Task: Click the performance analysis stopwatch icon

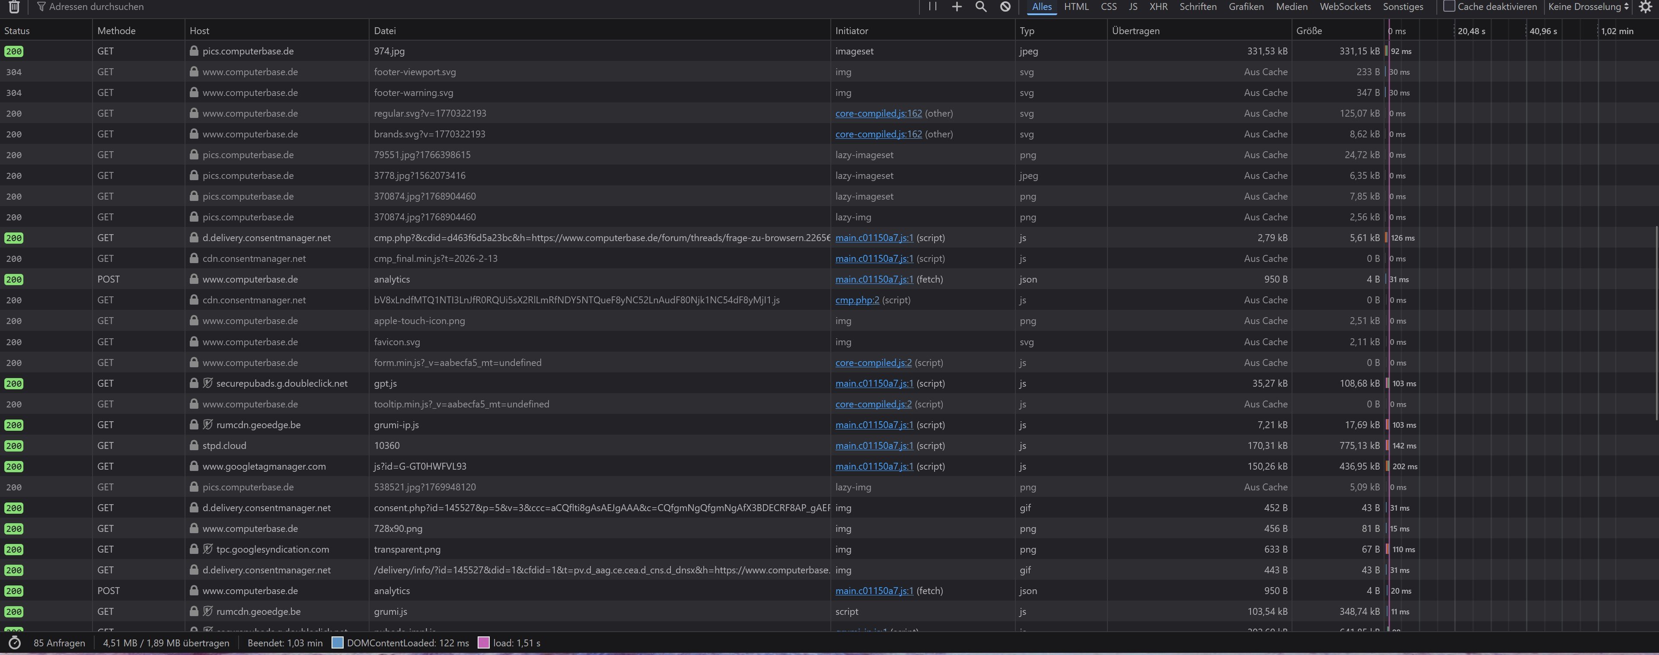Action: [x=14, y=643]
